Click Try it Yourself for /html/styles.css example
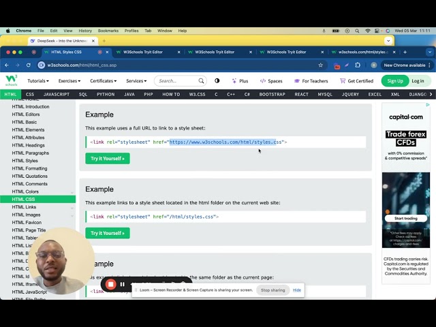The width and height of the screenshot is (436, 327). coord(108,233)
